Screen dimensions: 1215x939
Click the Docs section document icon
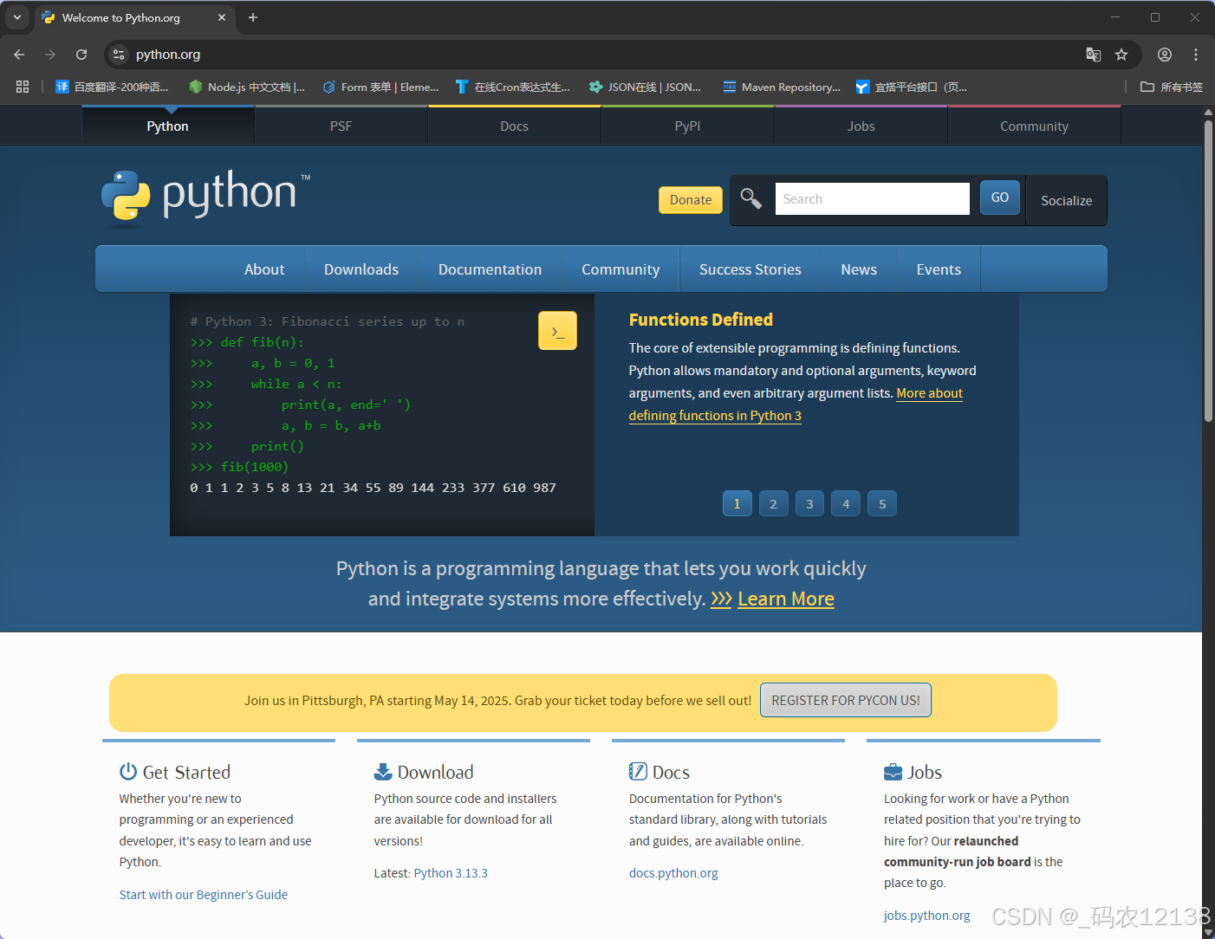638,772
